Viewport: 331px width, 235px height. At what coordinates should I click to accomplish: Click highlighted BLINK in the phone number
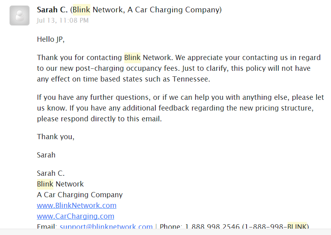[297, 227]
